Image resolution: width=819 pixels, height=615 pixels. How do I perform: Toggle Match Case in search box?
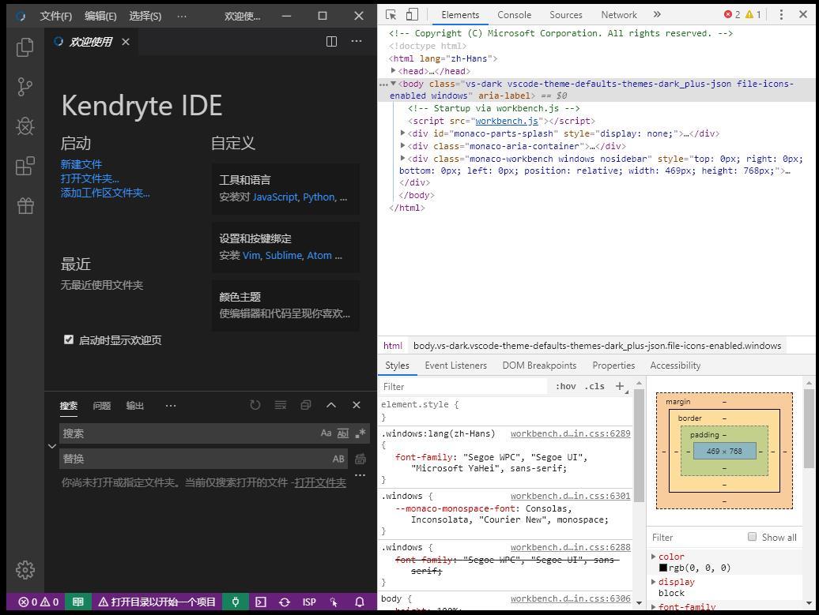point(326,433)
